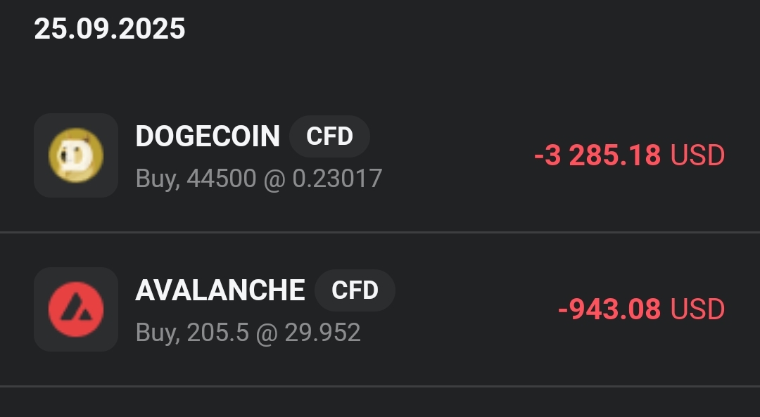The height and width of the screenshot is (417, 760).
Task: Tap the Dogecoin coin icon
Action: (x=76, y=155)
